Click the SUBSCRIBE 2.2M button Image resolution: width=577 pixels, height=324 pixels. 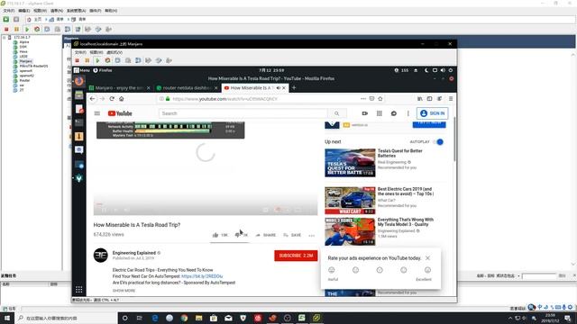click(296, 256)
